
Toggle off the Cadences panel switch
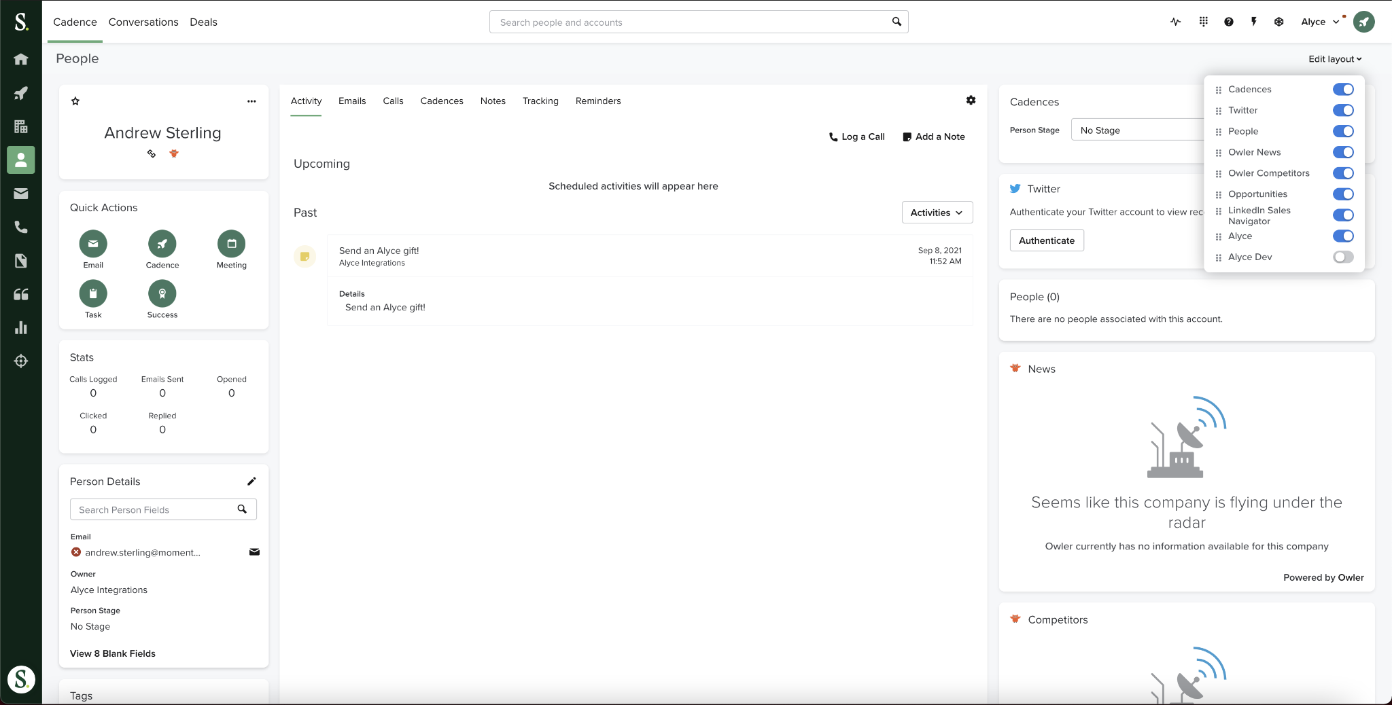pyautogui.click(x=1343, y=89)
